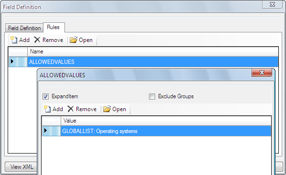Remove the selected rule via X icon
Viewport: 286px width, 175px height.
click(49, 40)
